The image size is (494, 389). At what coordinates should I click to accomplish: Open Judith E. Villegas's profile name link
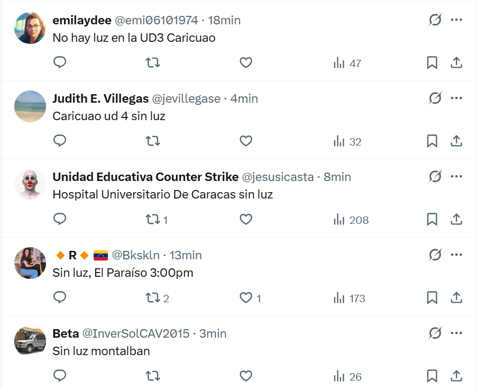tap(100, 98)
